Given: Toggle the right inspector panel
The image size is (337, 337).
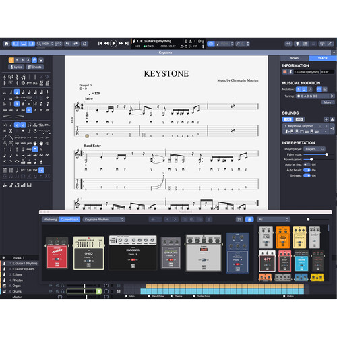Looking at the screenshot, I should tap(31, 44).
